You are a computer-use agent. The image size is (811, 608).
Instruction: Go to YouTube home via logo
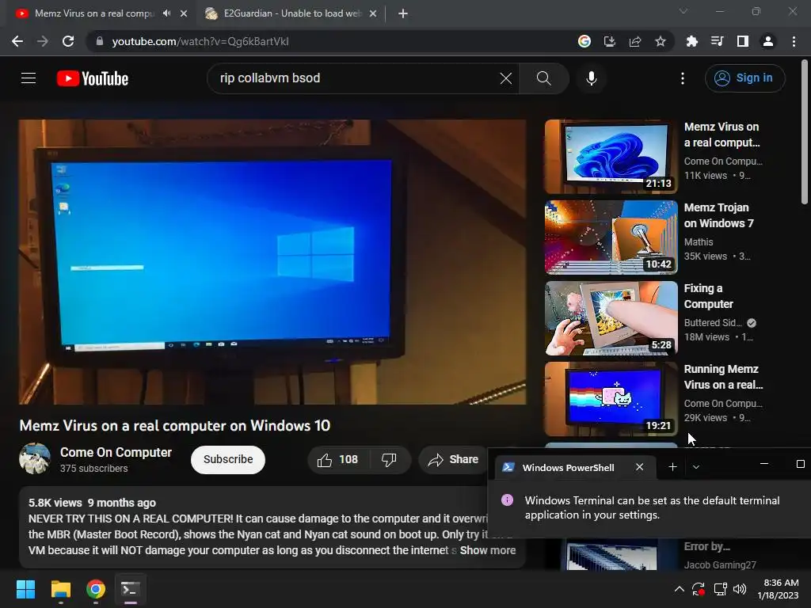point(93,78)
